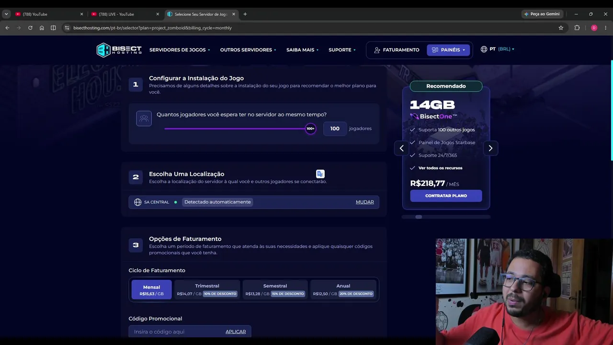The image size is (613, 345).
Task: Open the Chrome three-dot menu
Action: tap(605, 28)
